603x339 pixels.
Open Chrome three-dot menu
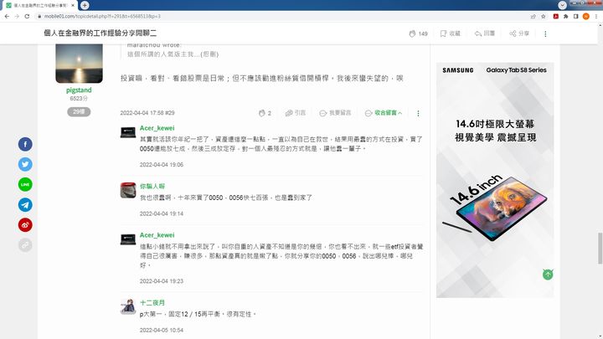pyautogui.click(x=596, y=16)
